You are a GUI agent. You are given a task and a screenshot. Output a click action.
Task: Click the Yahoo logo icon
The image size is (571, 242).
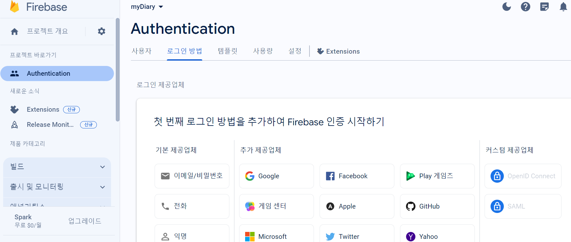pyautogui.click(x=411, y=237)
